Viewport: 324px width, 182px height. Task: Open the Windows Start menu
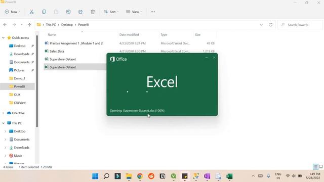coord(95,176)
